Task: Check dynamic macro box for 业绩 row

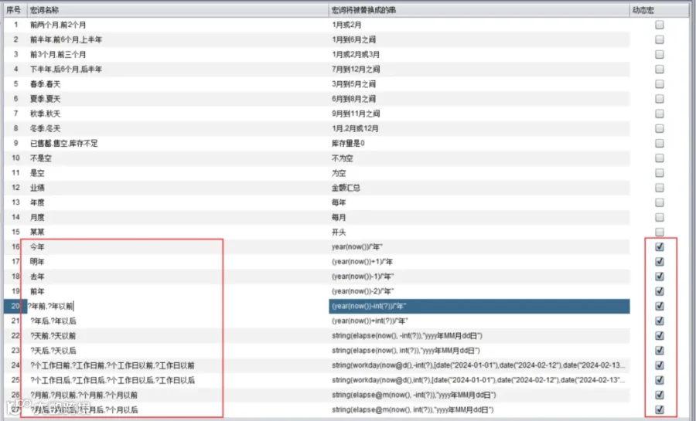Action: click(659, 188)
